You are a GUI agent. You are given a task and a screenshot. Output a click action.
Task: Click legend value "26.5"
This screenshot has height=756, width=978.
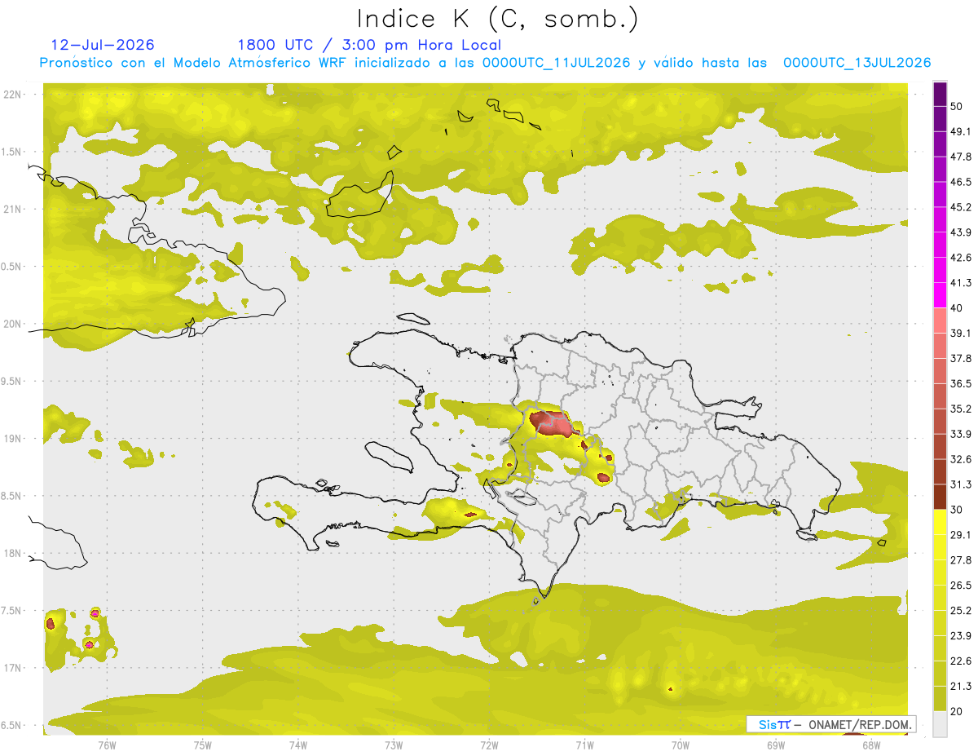click(x=961, y=585)
